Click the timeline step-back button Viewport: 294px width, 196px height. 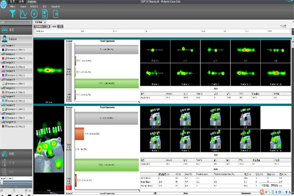click(17, 195)
